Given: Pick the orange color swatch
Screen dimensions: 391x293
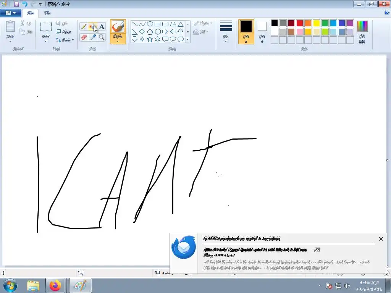Looking at the screenshot, I should 308,23.
